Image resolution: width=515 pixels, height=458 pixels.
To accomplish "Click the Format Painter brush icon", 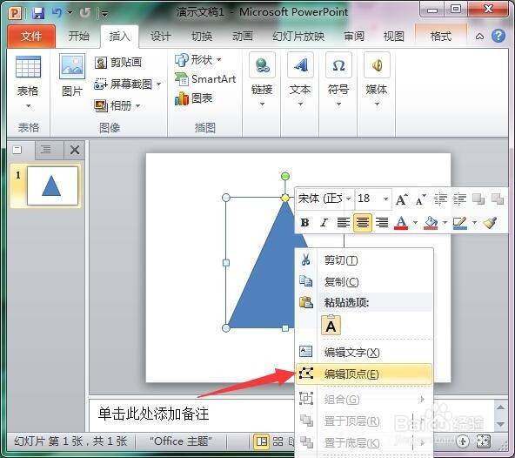I will (490, 223).
